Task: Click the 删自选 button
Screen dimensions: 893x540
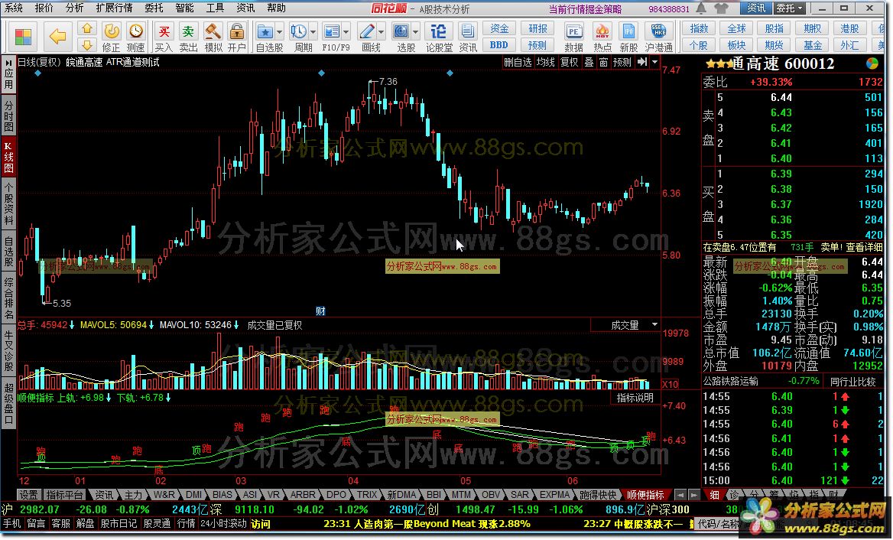Action: point(518,62)
